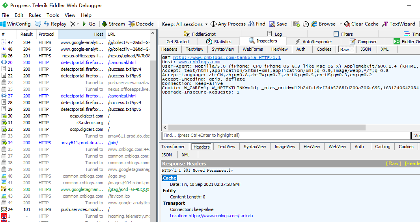Select session 34 /join/ row
This screenshot has height=222, width=420.
click(75, 143)
